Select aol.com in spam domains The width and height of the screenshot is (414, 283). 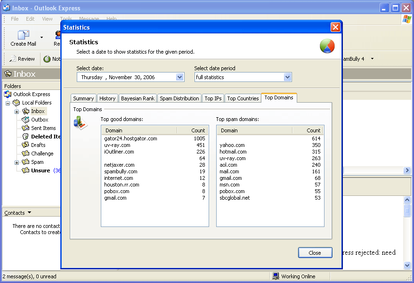click(x=270, y=165)
